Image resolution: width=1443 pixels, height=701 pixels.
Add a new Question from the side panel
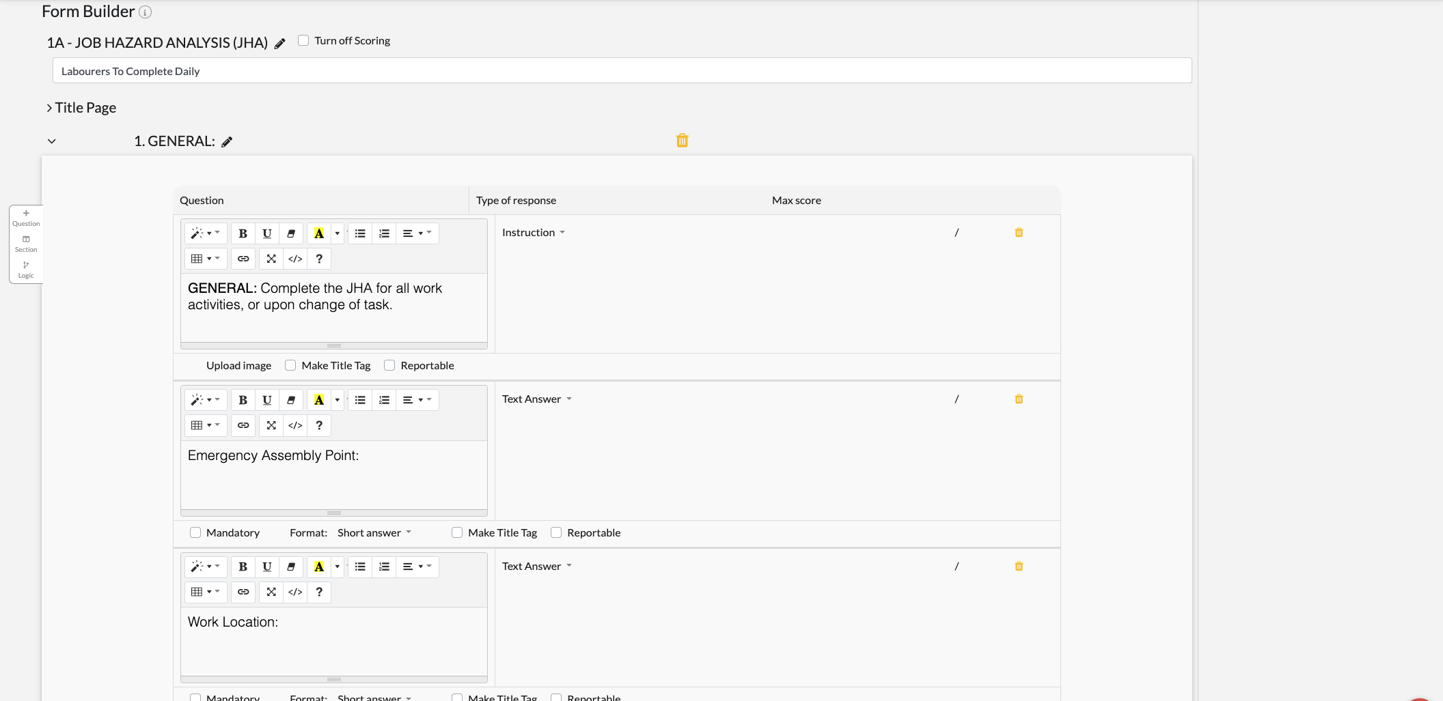click(26, 217)
